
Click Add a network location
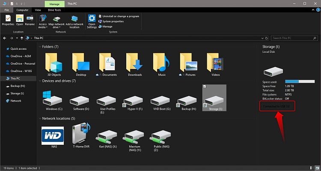point(74,21)
